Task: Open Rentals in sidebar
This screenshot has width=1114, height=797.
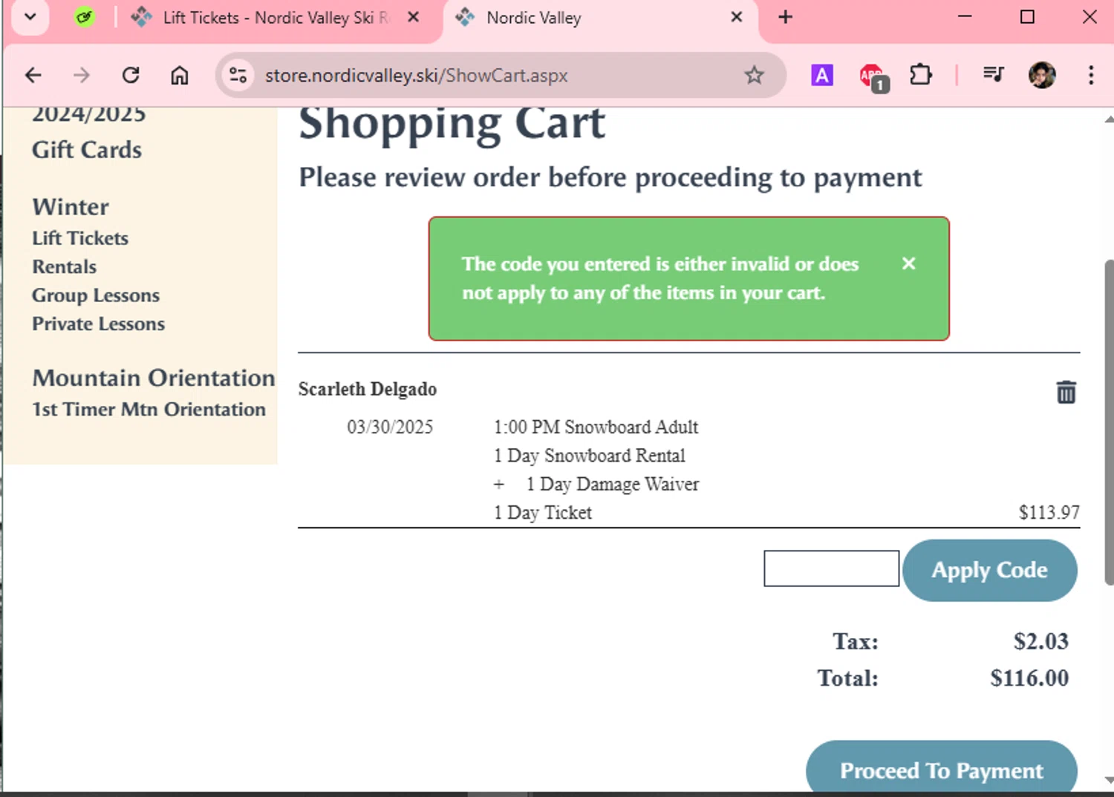Action: point(65,267)
